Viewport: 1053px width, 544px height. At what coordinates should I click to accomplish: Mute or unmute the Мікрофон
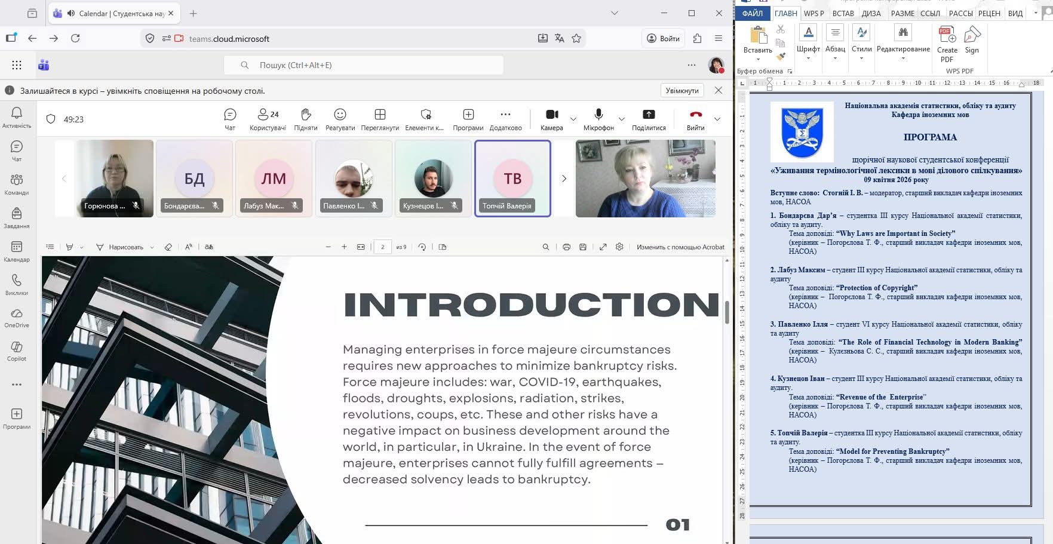point(598,119)
